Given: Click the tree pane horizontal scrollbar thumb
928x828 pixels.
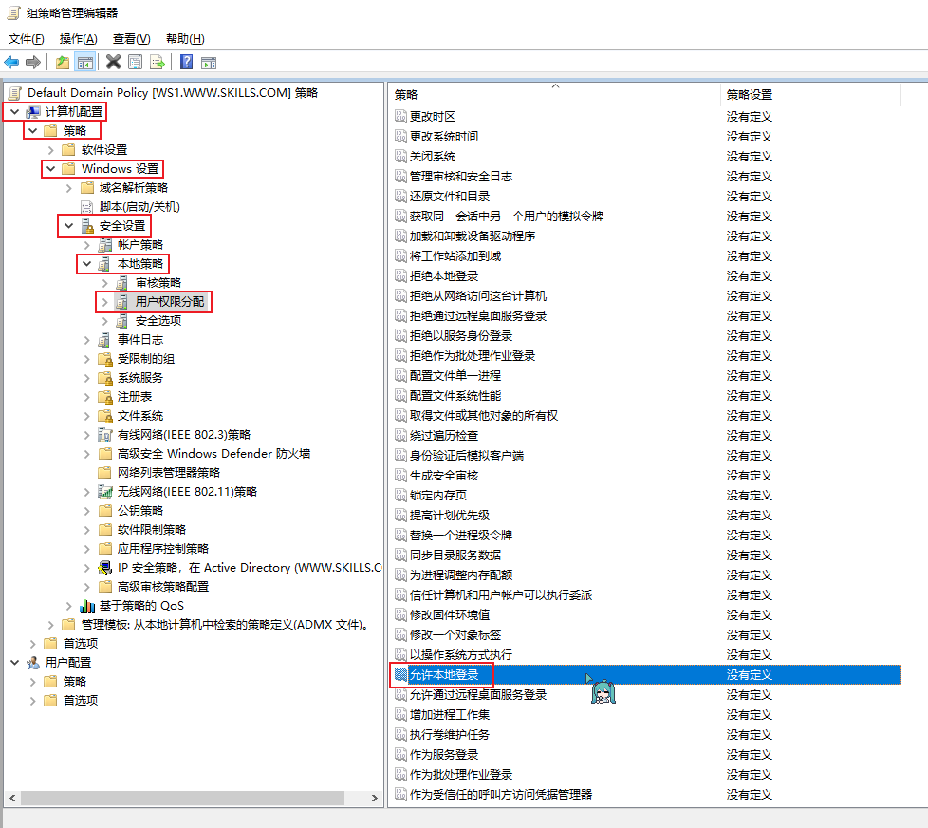Looking at the screenshot, I should coord(182,798).
